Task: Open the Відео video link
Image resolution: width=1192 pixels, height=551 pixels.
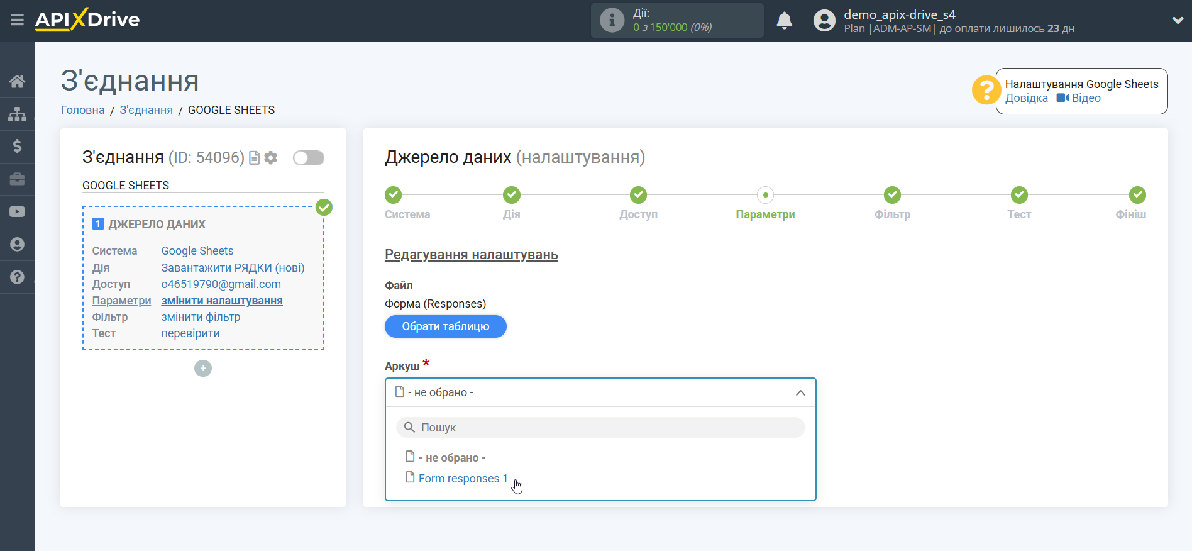Action: [x=1079, y=98]
